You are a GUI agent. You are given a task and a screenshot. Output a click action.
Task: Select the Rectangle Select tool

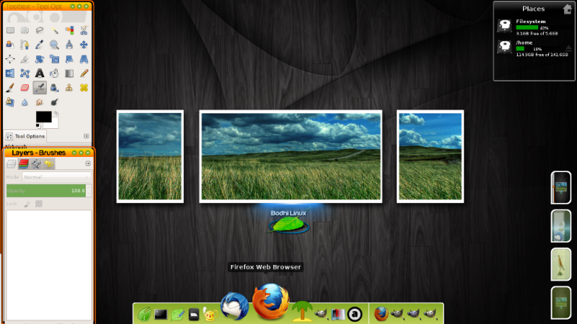(x=10, y=30)
